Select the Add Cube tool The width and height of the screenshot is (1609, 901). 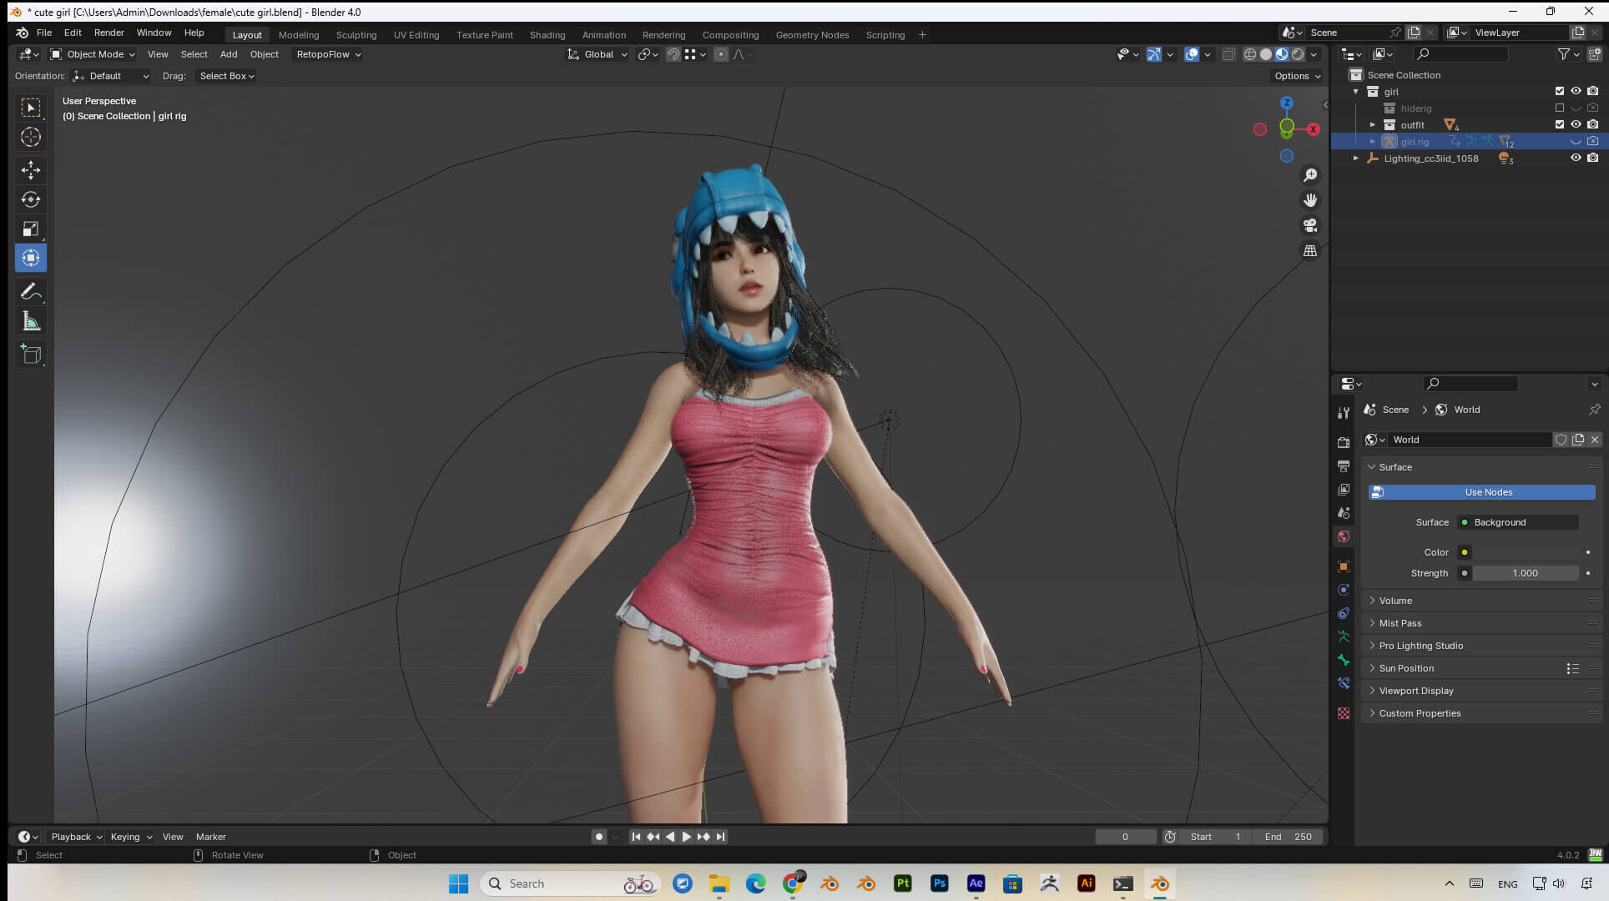[x=31, y=355]
